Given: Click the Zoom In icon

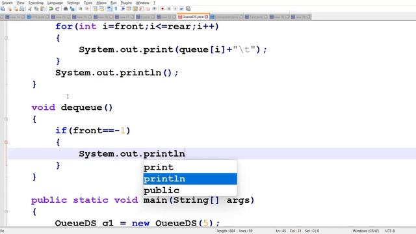Looking at the screenshot, I should click(80, 8).
